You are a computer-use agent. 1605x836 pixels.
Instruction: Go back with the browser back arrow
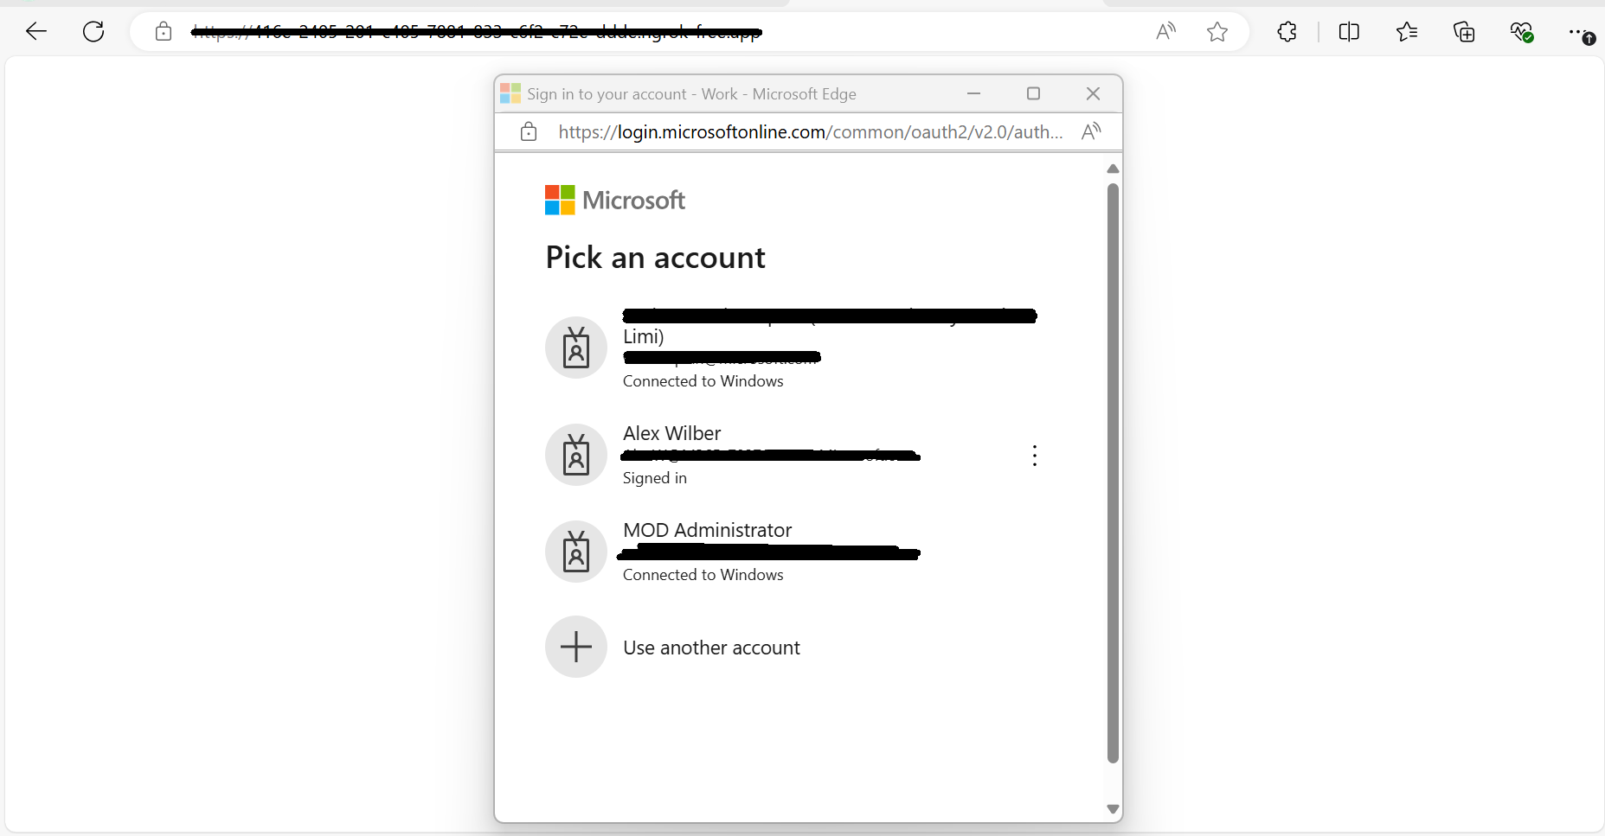(x=36, y=32)
